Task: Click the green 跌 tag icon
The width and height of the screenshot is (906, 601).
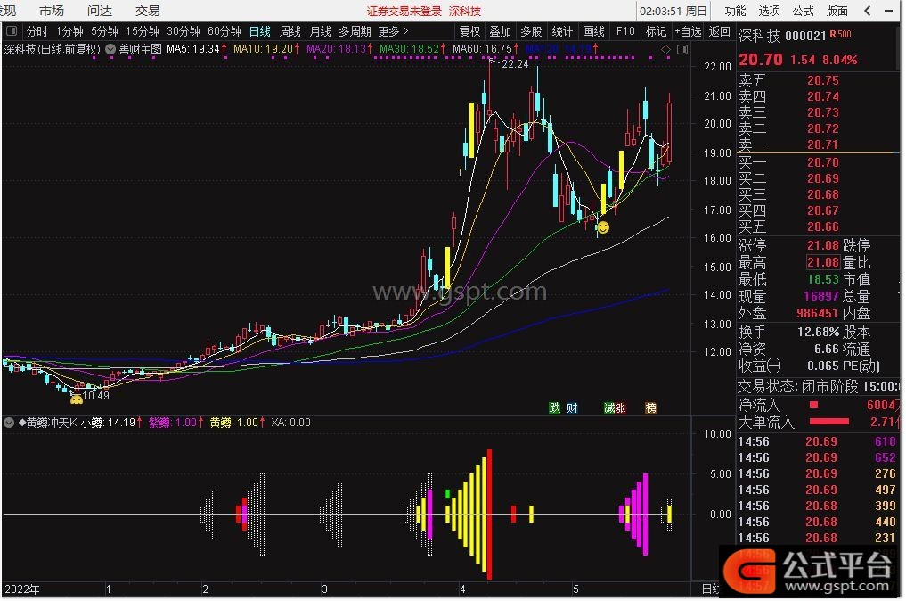Action: coord(555,408)
